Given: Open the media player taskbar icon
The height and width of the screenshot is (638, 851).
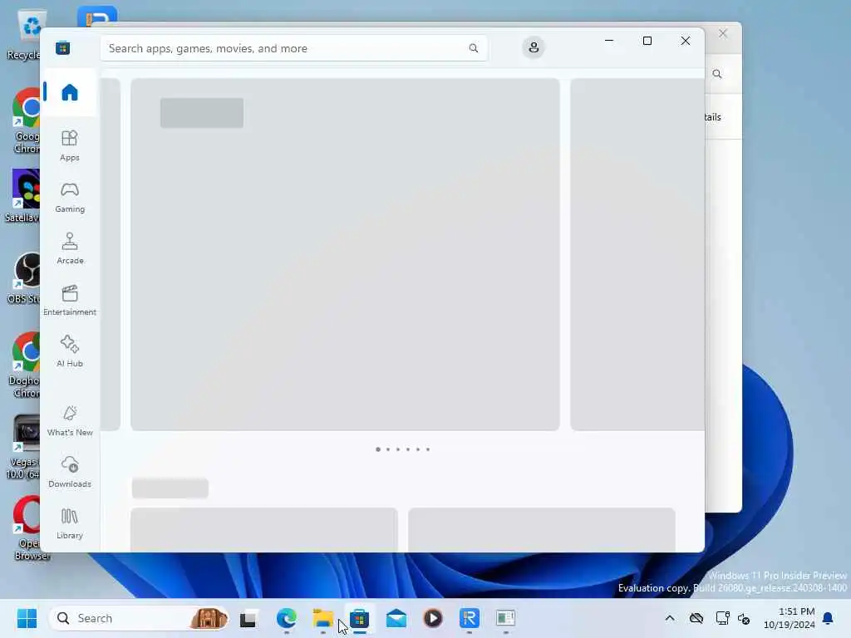Looking at the screenshot, I should 432,618.
